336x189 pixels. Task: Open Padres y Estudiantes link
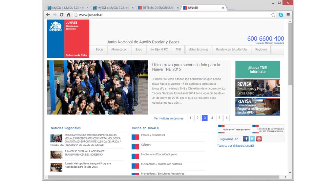tap(153, 135)
